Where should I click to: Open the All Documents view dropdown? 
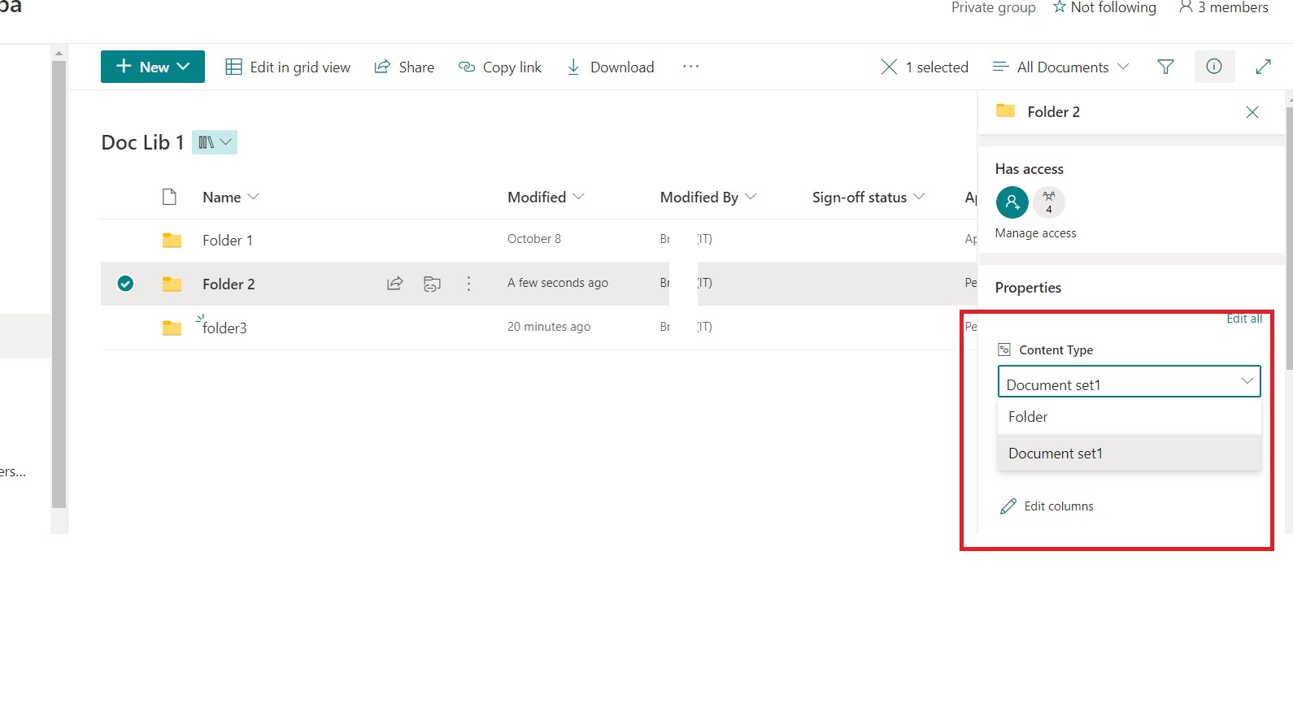point(1061,67)
